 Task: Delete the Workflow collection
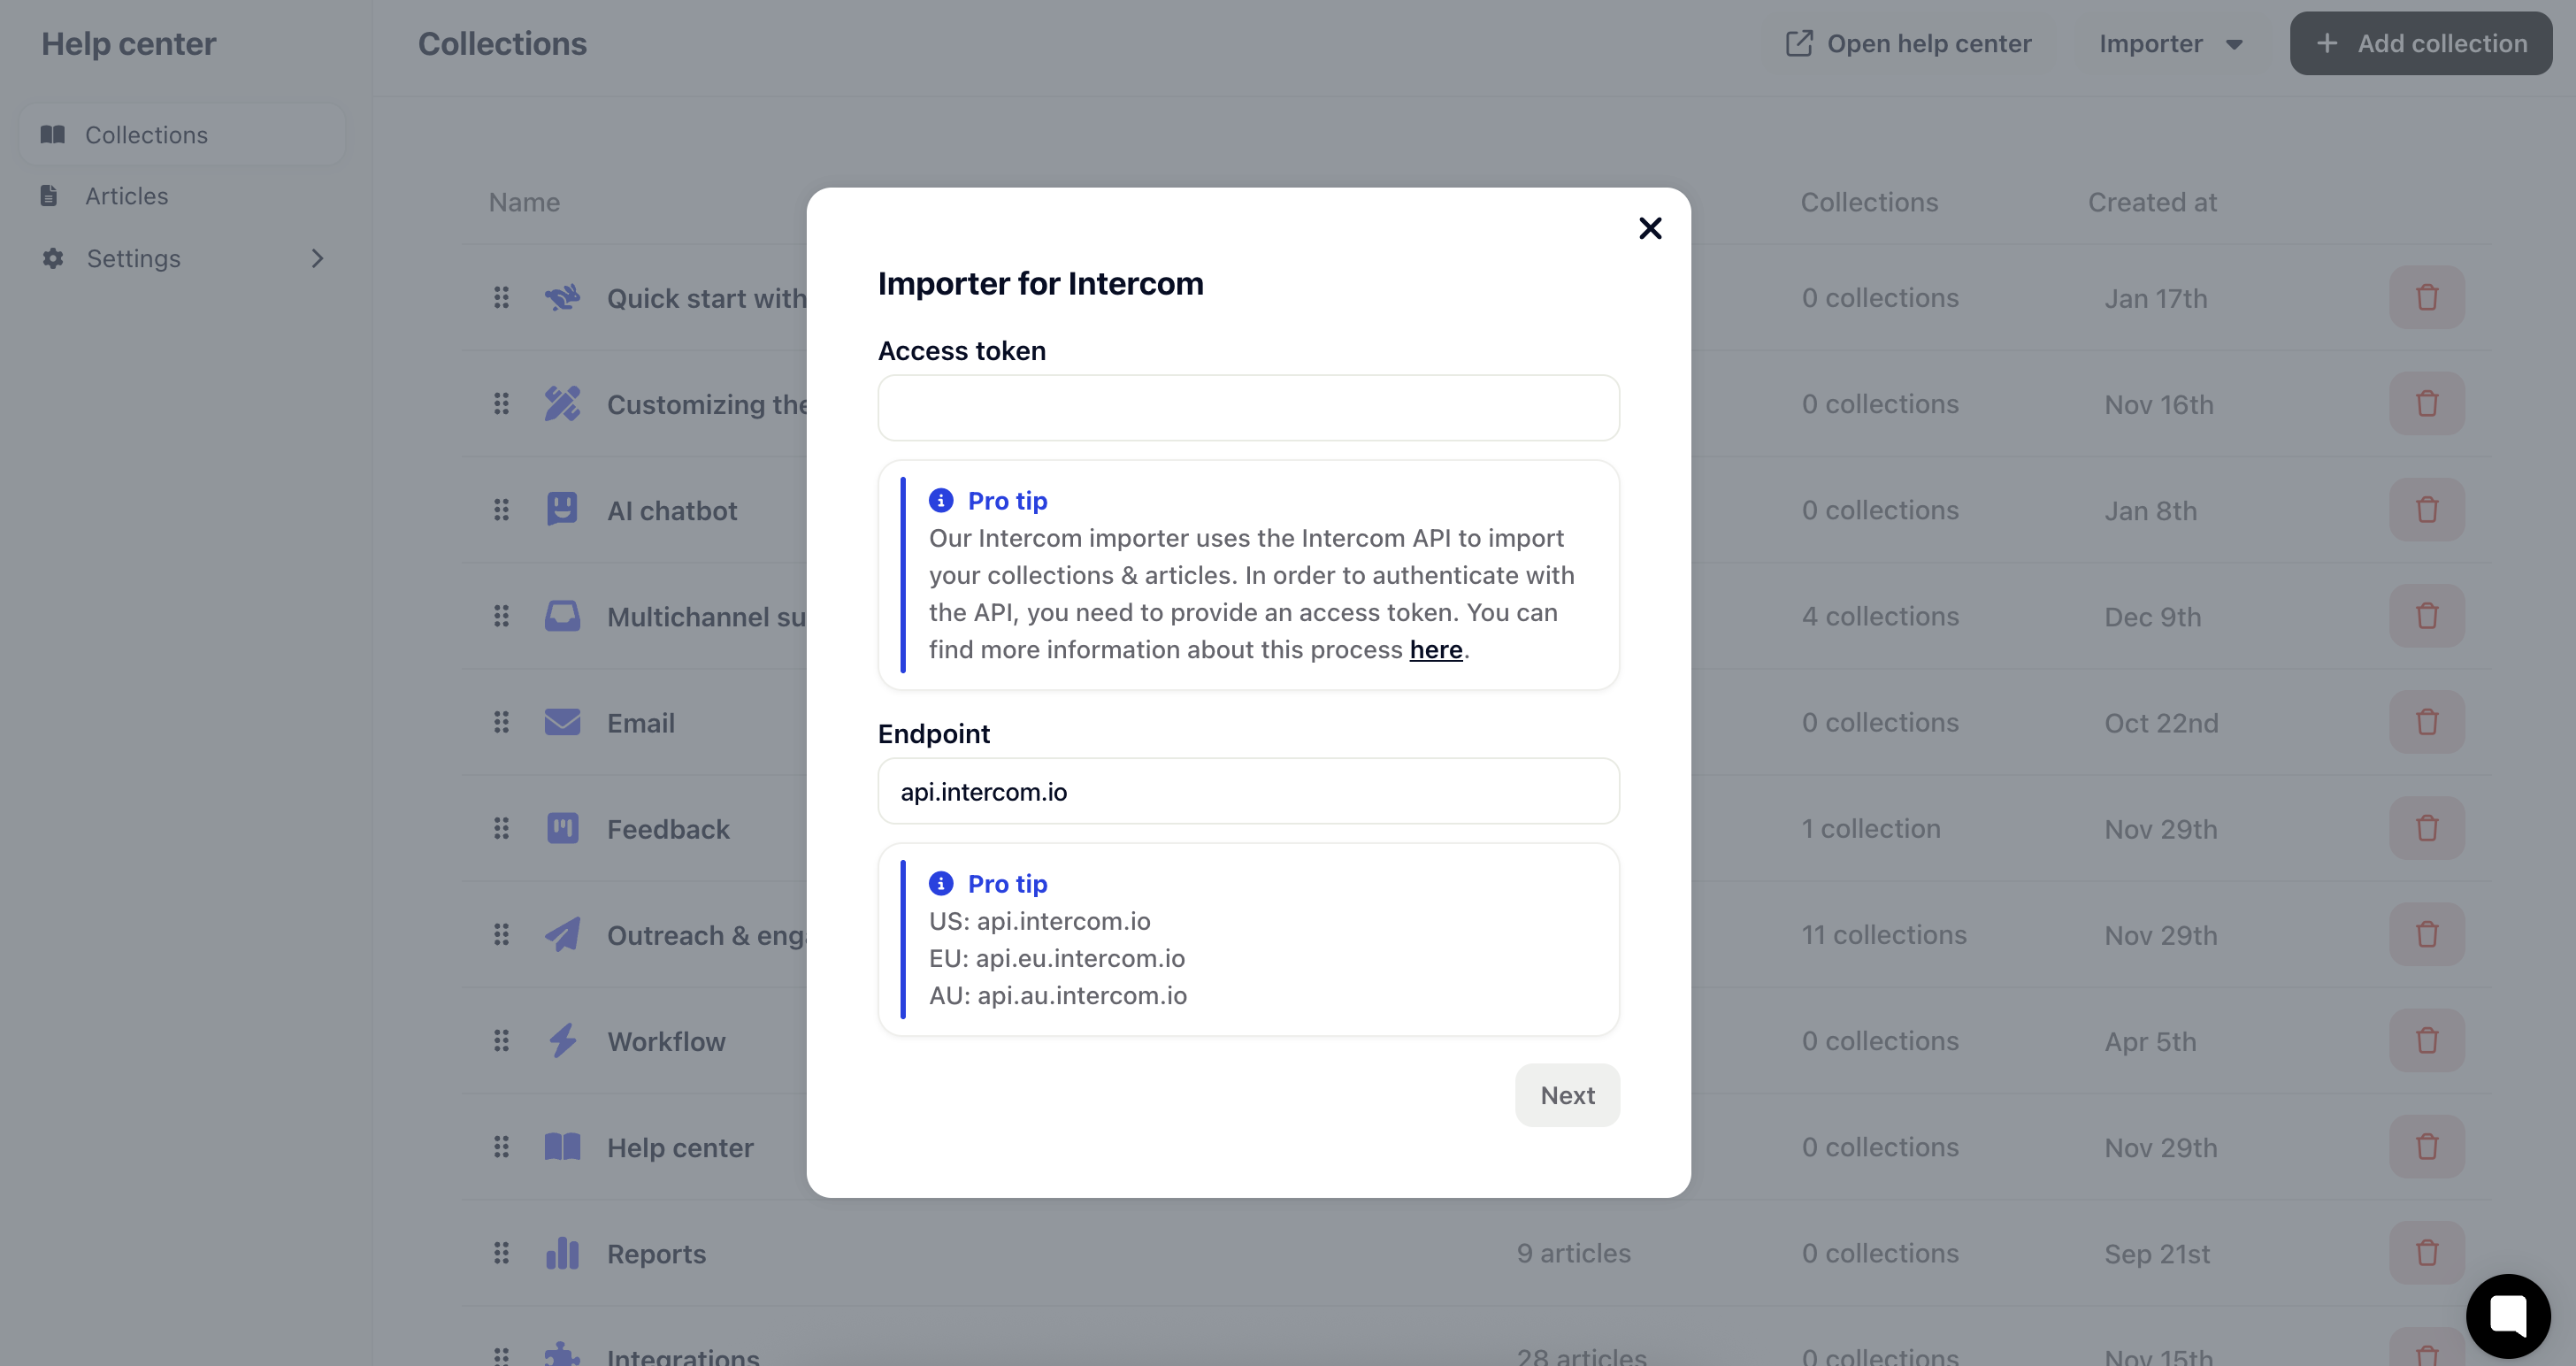pyautogui.click(x=2427, y=1040)
